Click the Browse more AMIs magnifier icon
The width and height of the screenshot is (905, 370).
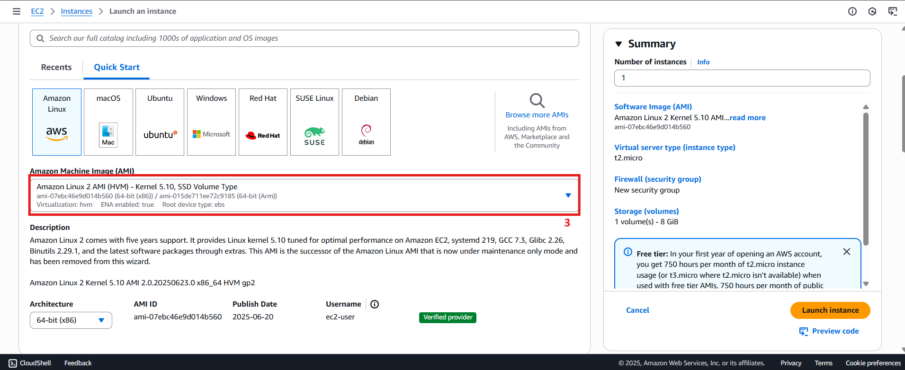click(537, 100)
